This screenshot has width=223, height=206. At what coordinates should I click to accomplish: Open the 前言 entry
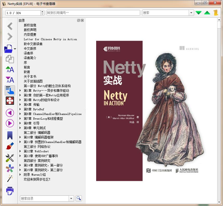pyautogui.click(x=27, y=67)
